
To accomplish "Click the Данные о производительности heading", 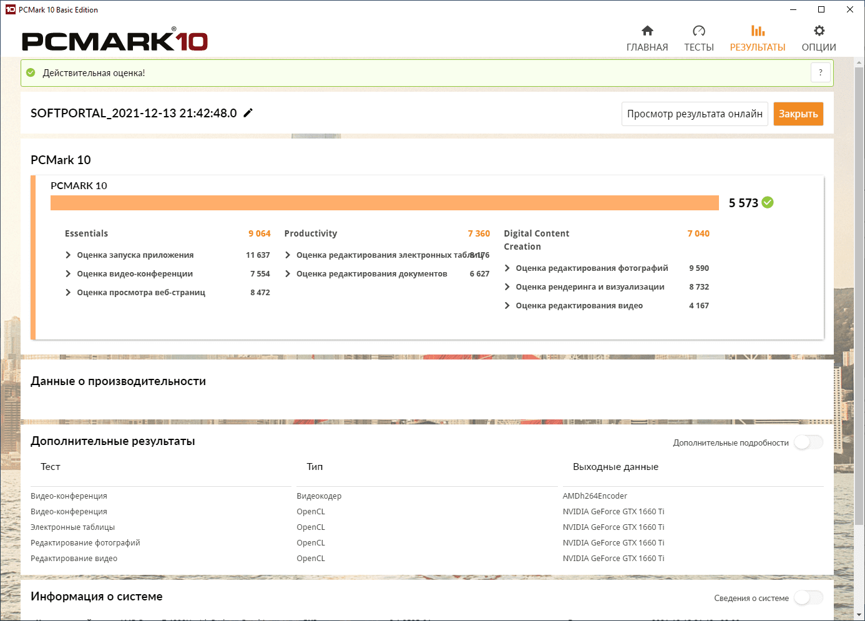I will click(x=118, y=381).
